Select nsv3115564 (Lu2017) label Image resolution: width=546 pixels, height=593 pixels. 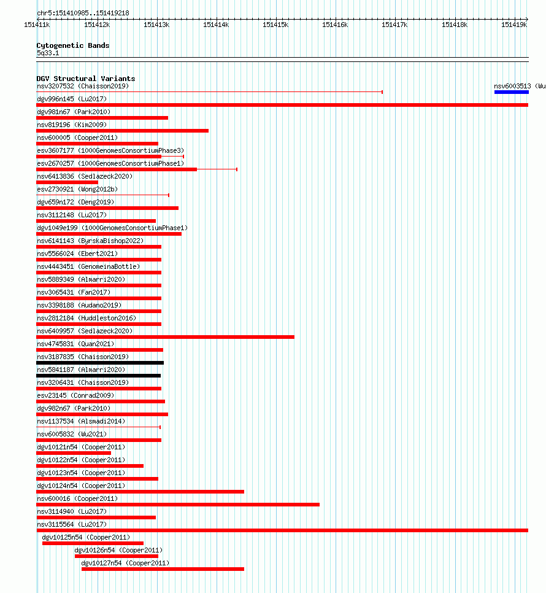[72, 524]
